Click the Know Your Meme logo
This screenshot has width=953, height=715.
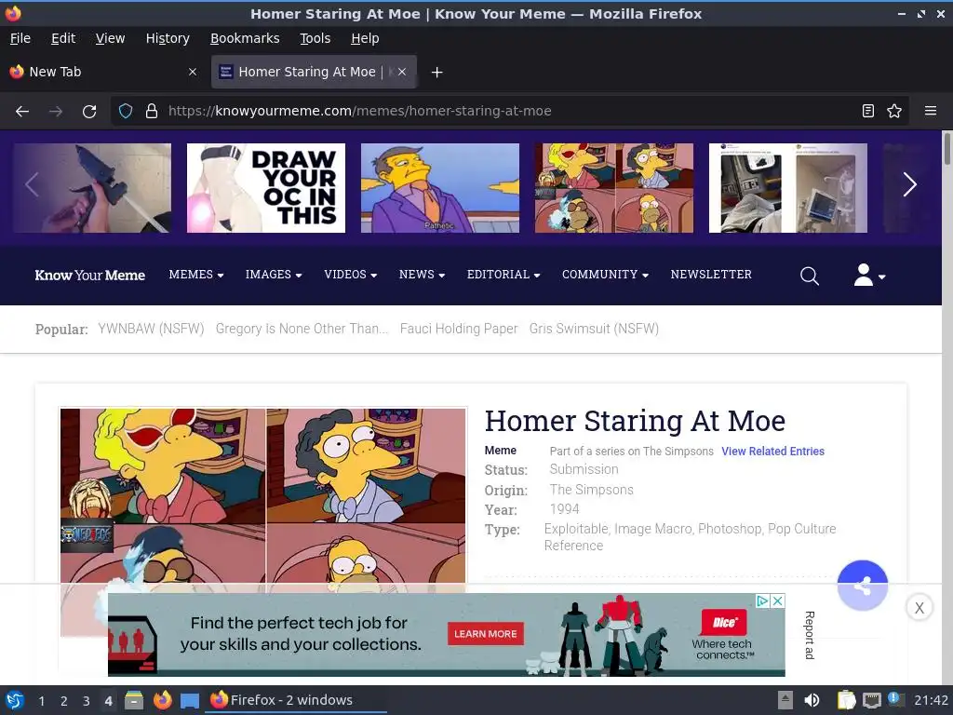tap(90, 276)
